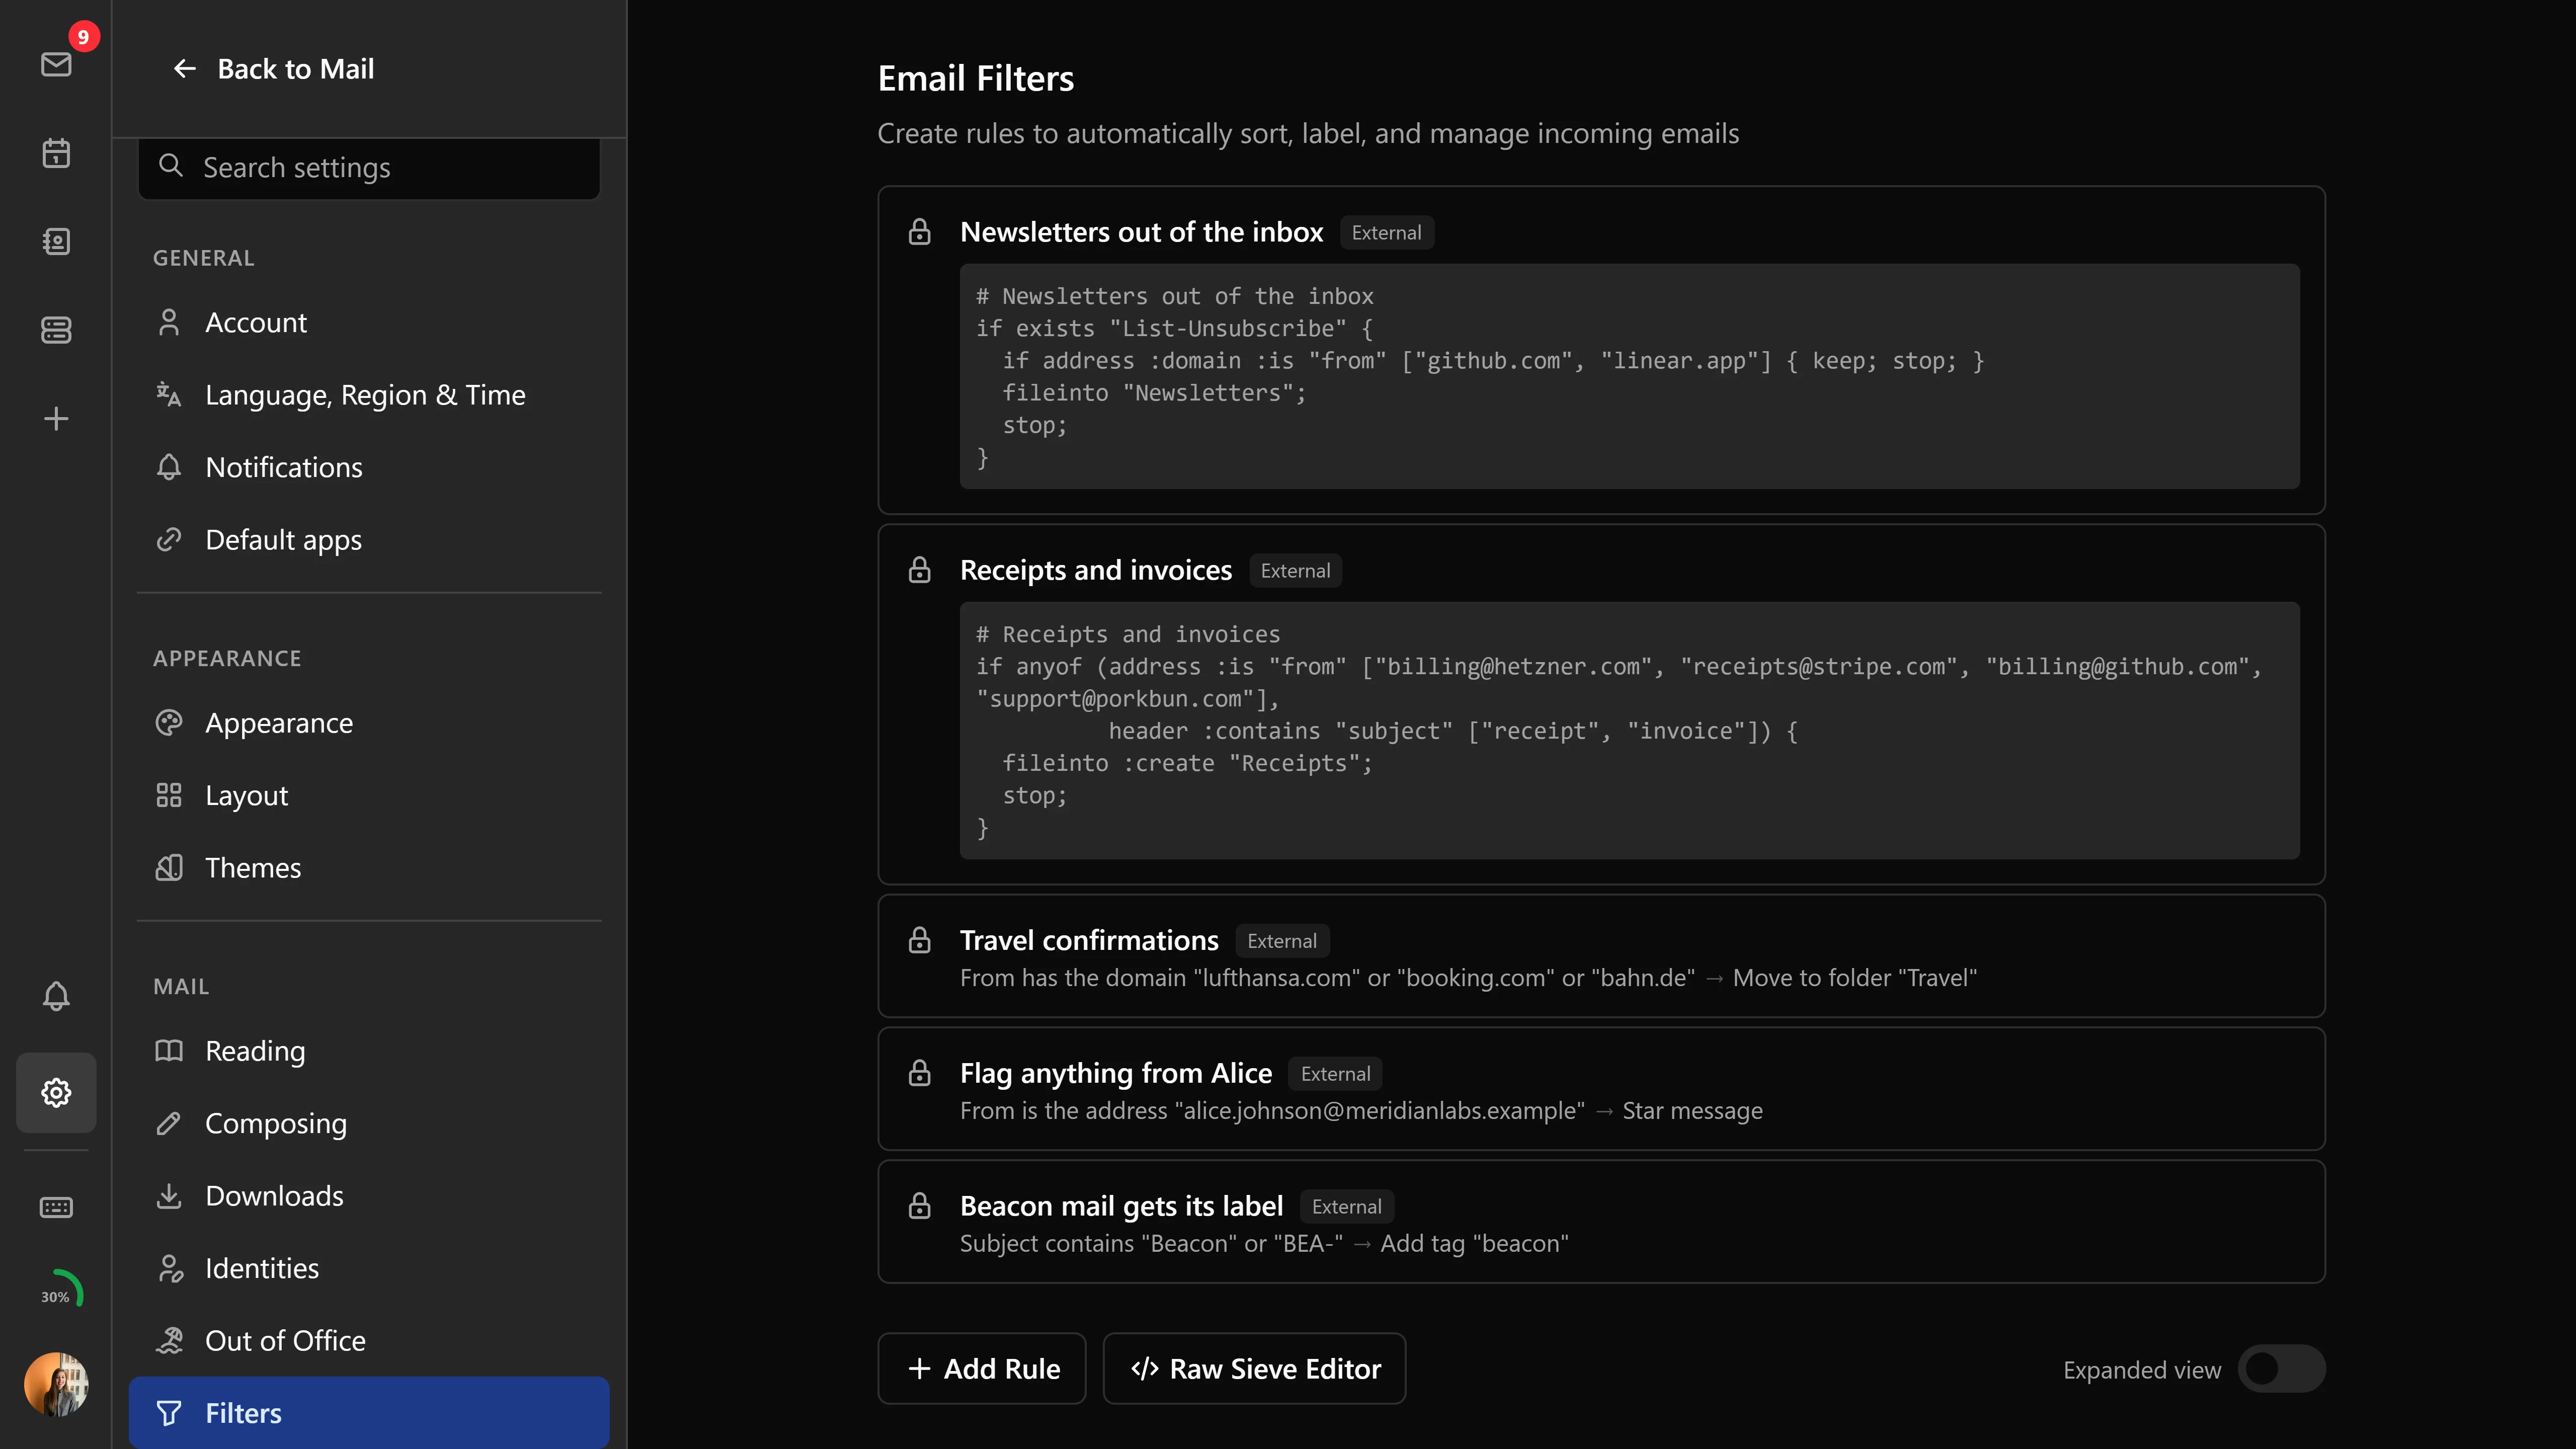Click the plus add-app icon in left rail

tap(56, 418)
